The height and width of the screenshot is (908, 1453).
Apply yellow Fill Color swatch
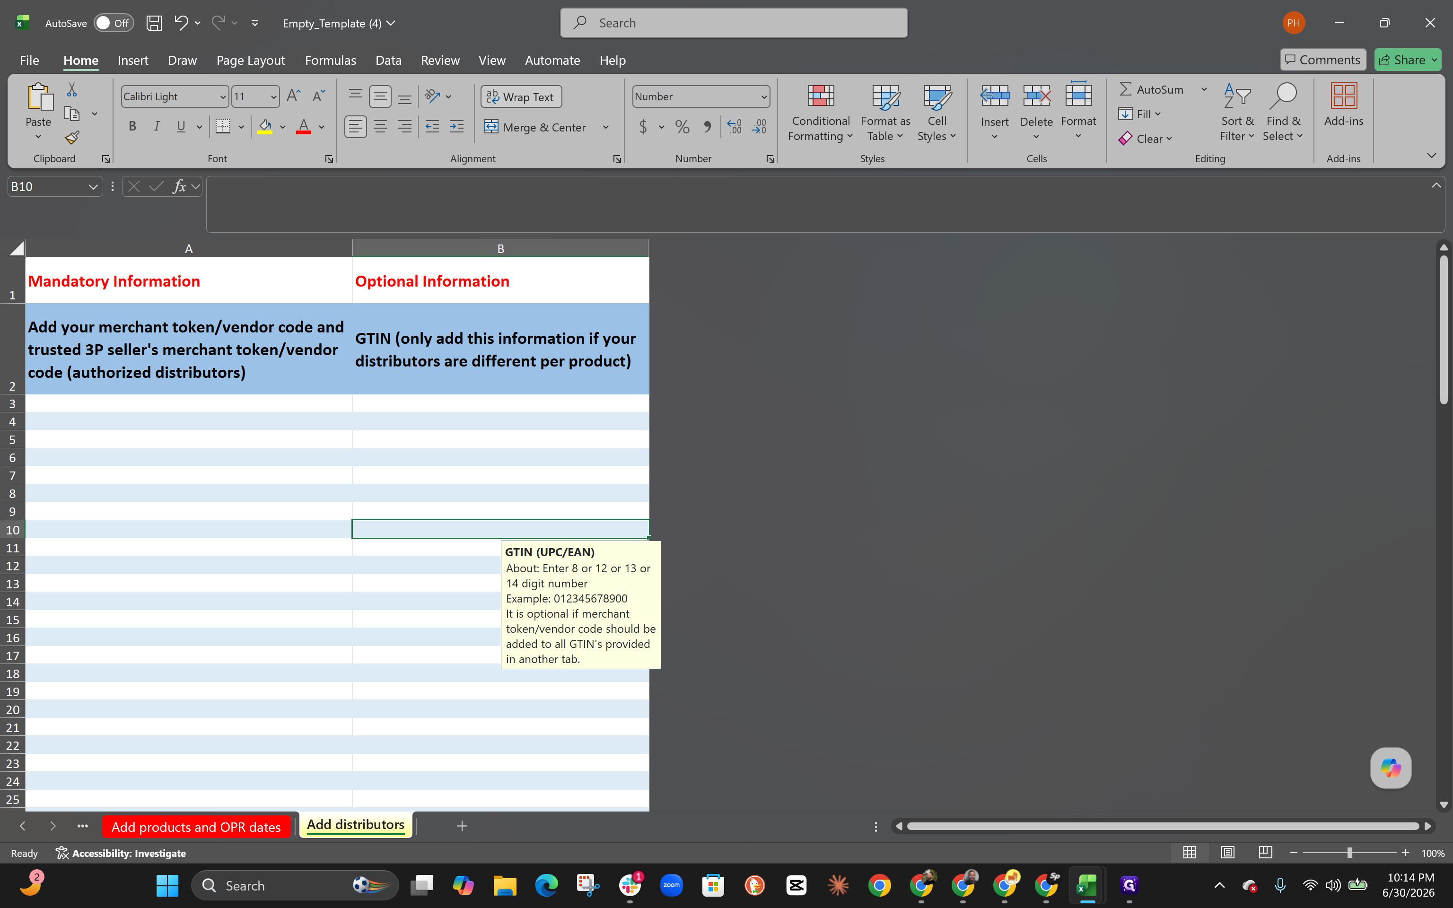(265, 127)
